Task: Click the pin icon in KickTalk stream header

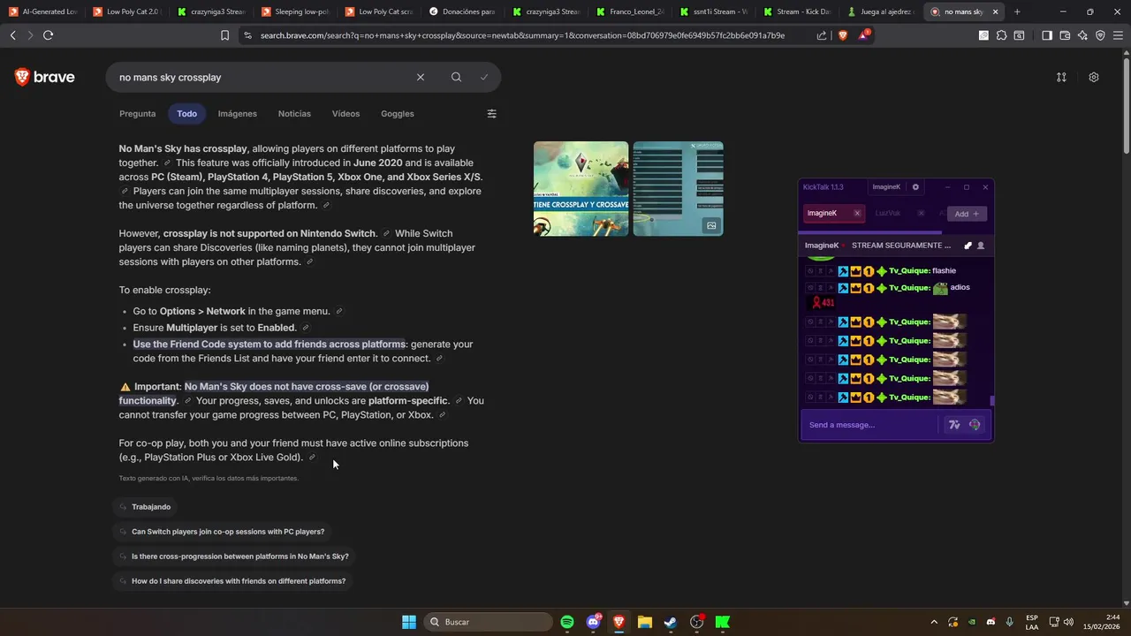Action: (968, 246)
